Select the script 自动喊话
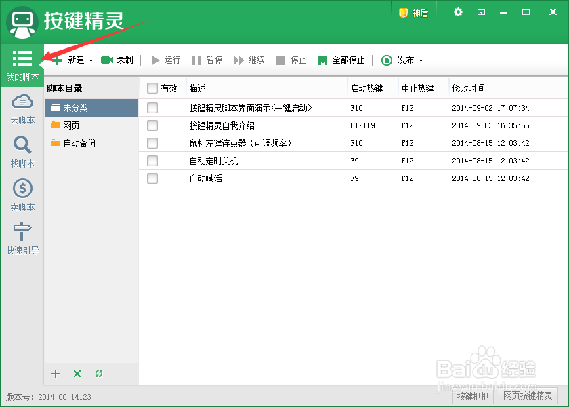 [x=205, y=178]
